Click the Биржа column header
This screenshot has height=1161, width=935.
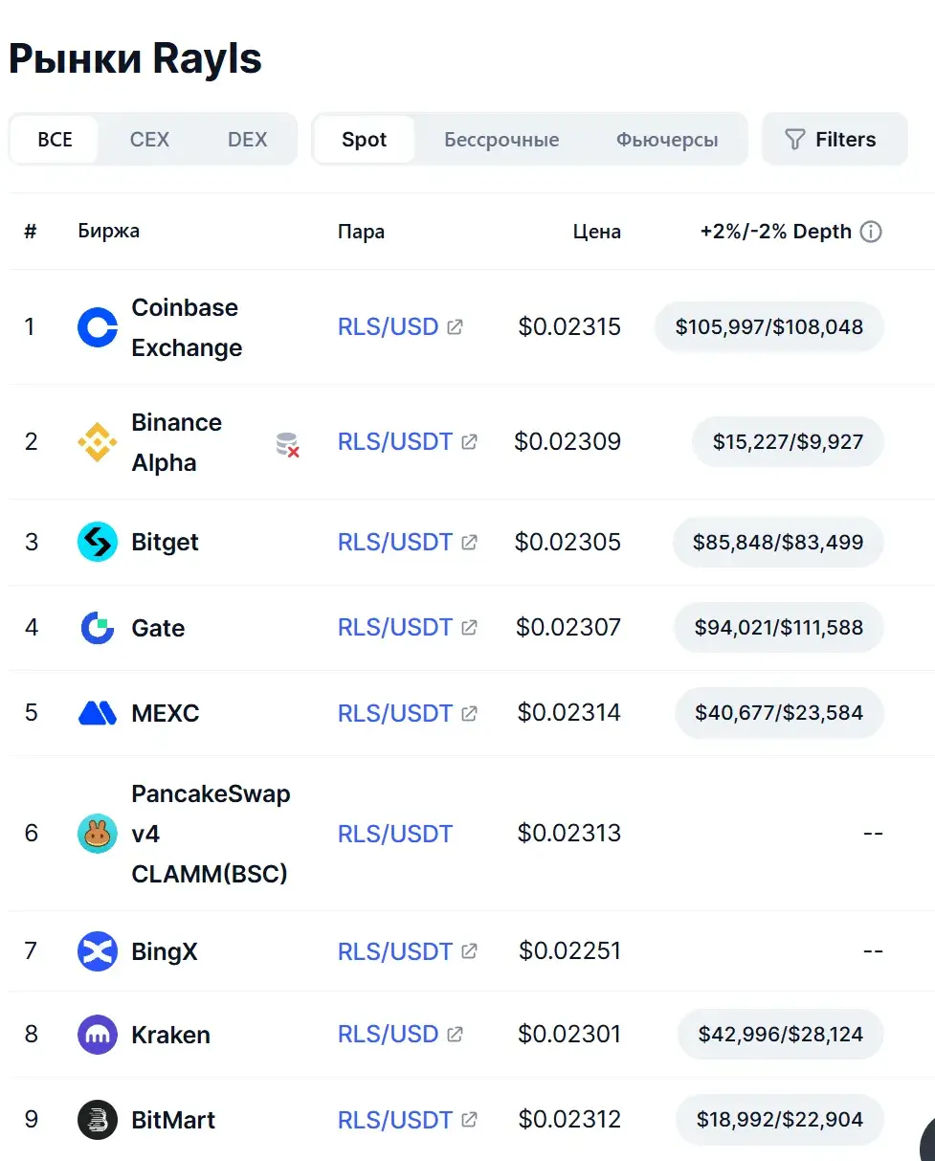[109, 232]
